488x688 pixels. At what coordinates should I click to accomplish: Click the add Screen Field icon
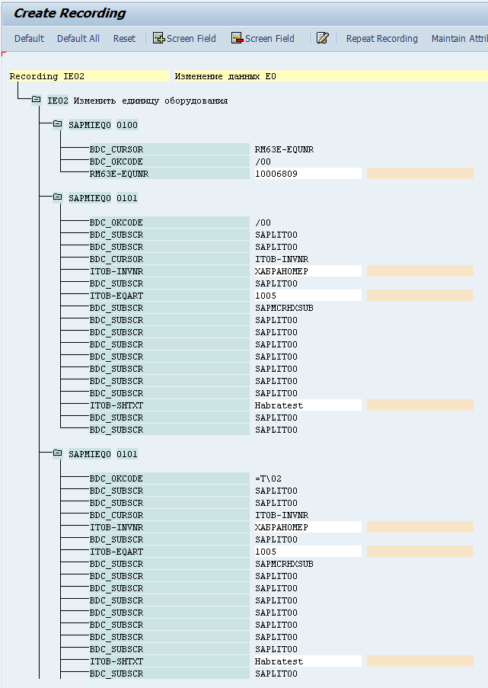pos(159,38)
